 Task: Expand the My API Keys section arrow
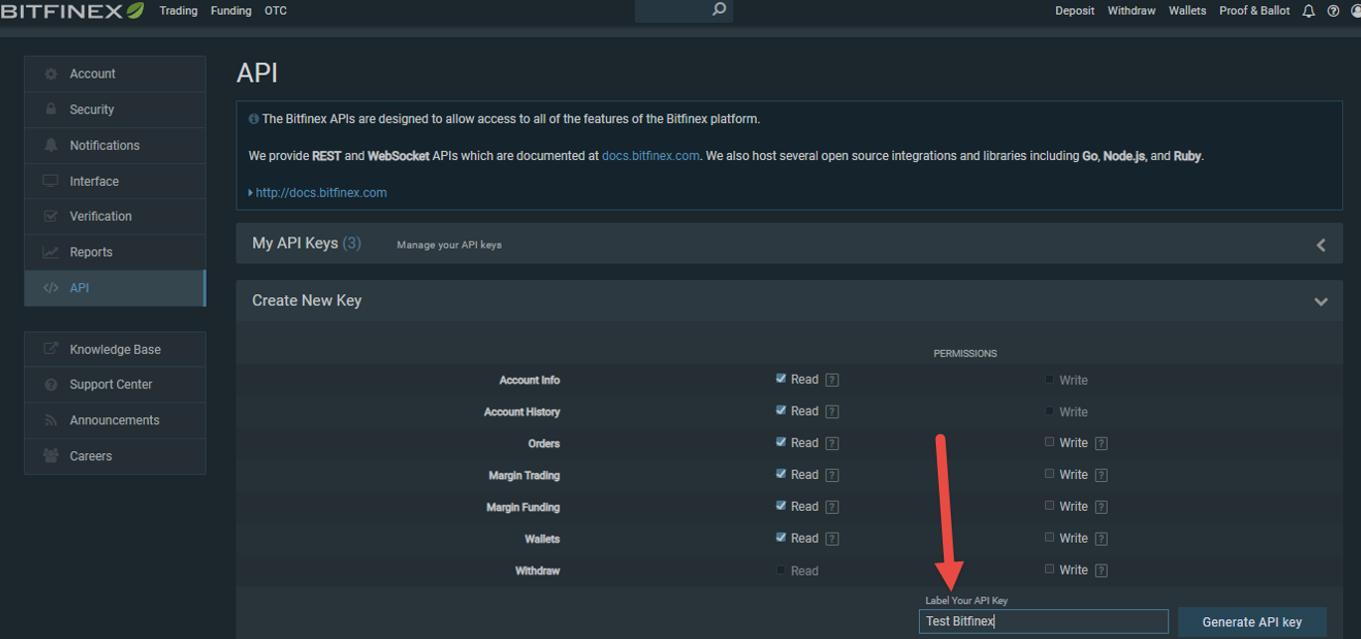tap(1320, 244)
